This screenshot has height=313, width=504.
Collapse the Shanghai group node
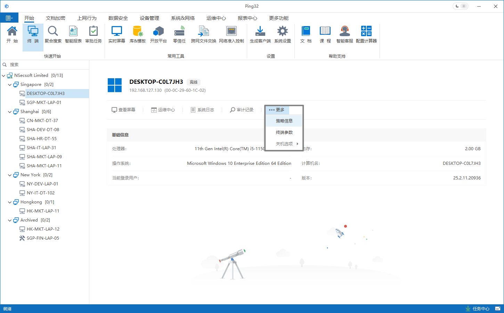10,112
